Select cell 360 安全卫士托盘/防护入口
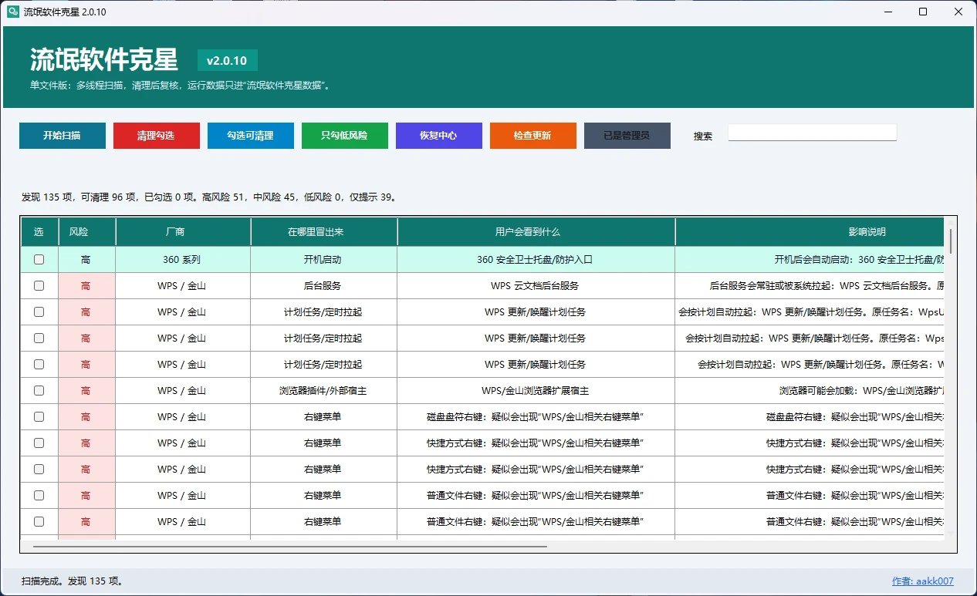This screenshot has height=596, width=977. pos(536,260)
